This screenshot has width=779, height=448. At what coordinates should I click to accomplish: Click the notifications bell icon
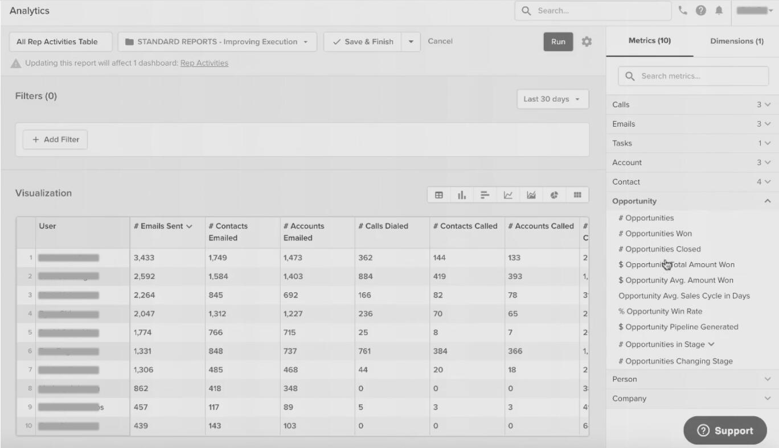(720, 11)
